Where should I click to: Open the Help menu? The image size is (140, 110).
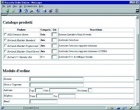[41, 6]
